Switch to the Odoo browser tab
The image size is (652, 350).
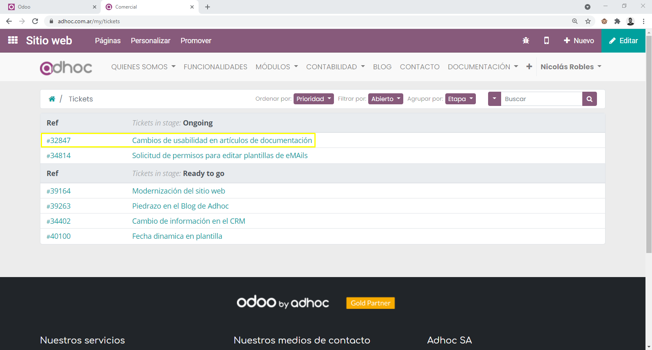49,7
